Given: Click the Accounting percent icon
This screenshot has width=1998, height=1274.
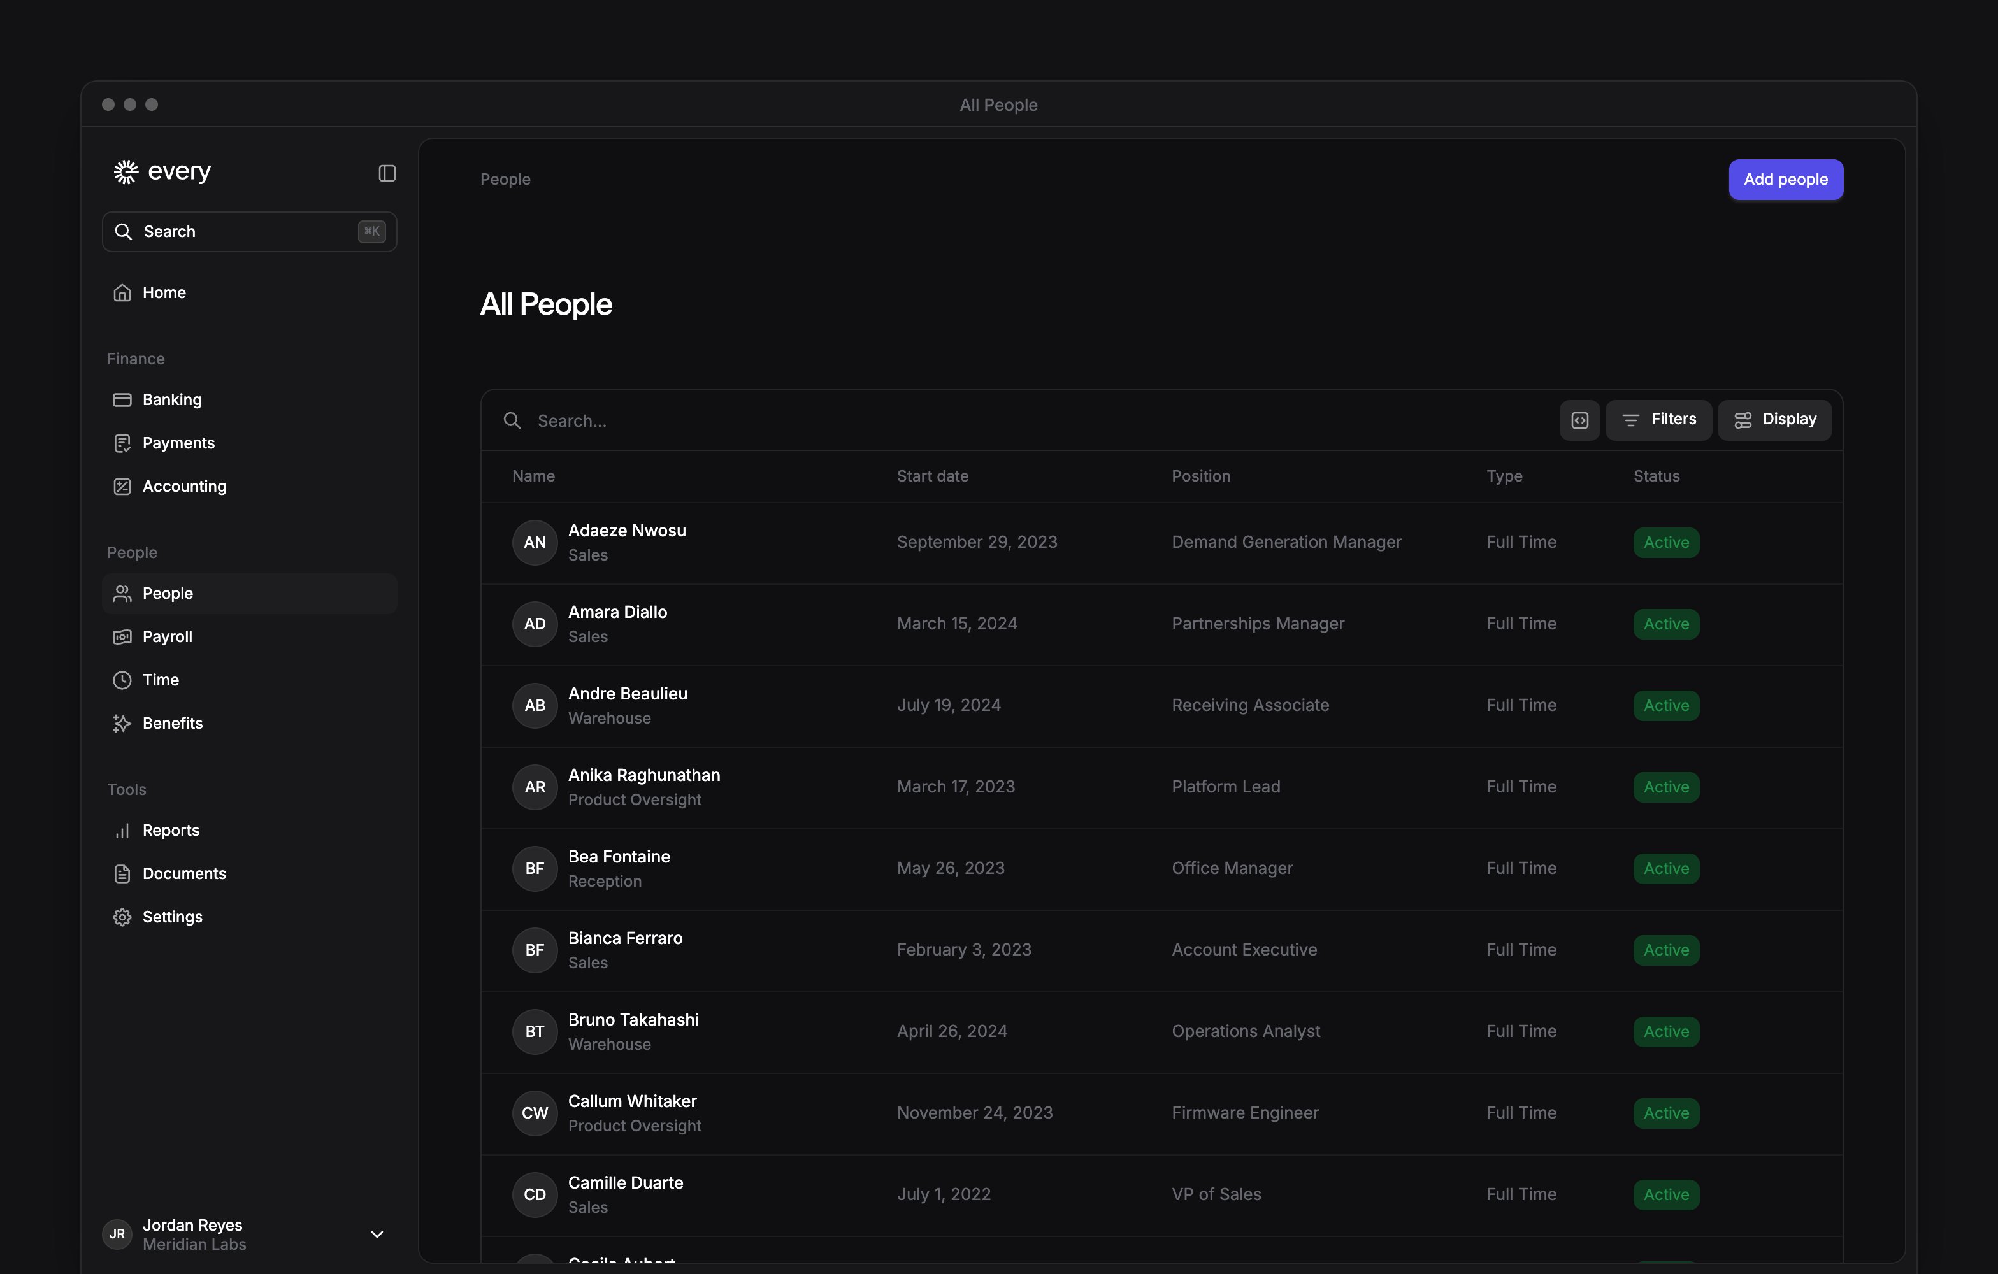Looking at the screenshot, I should 122,486.
